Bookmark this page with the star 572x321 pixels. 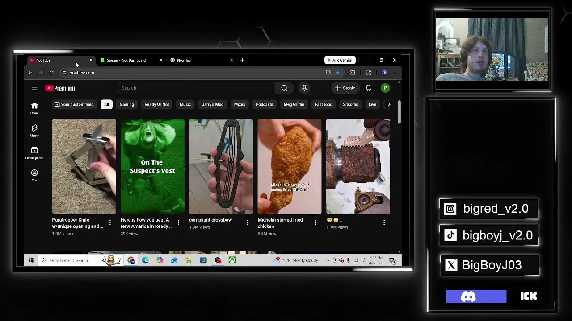pyautogui.click(x=338, y=73)
